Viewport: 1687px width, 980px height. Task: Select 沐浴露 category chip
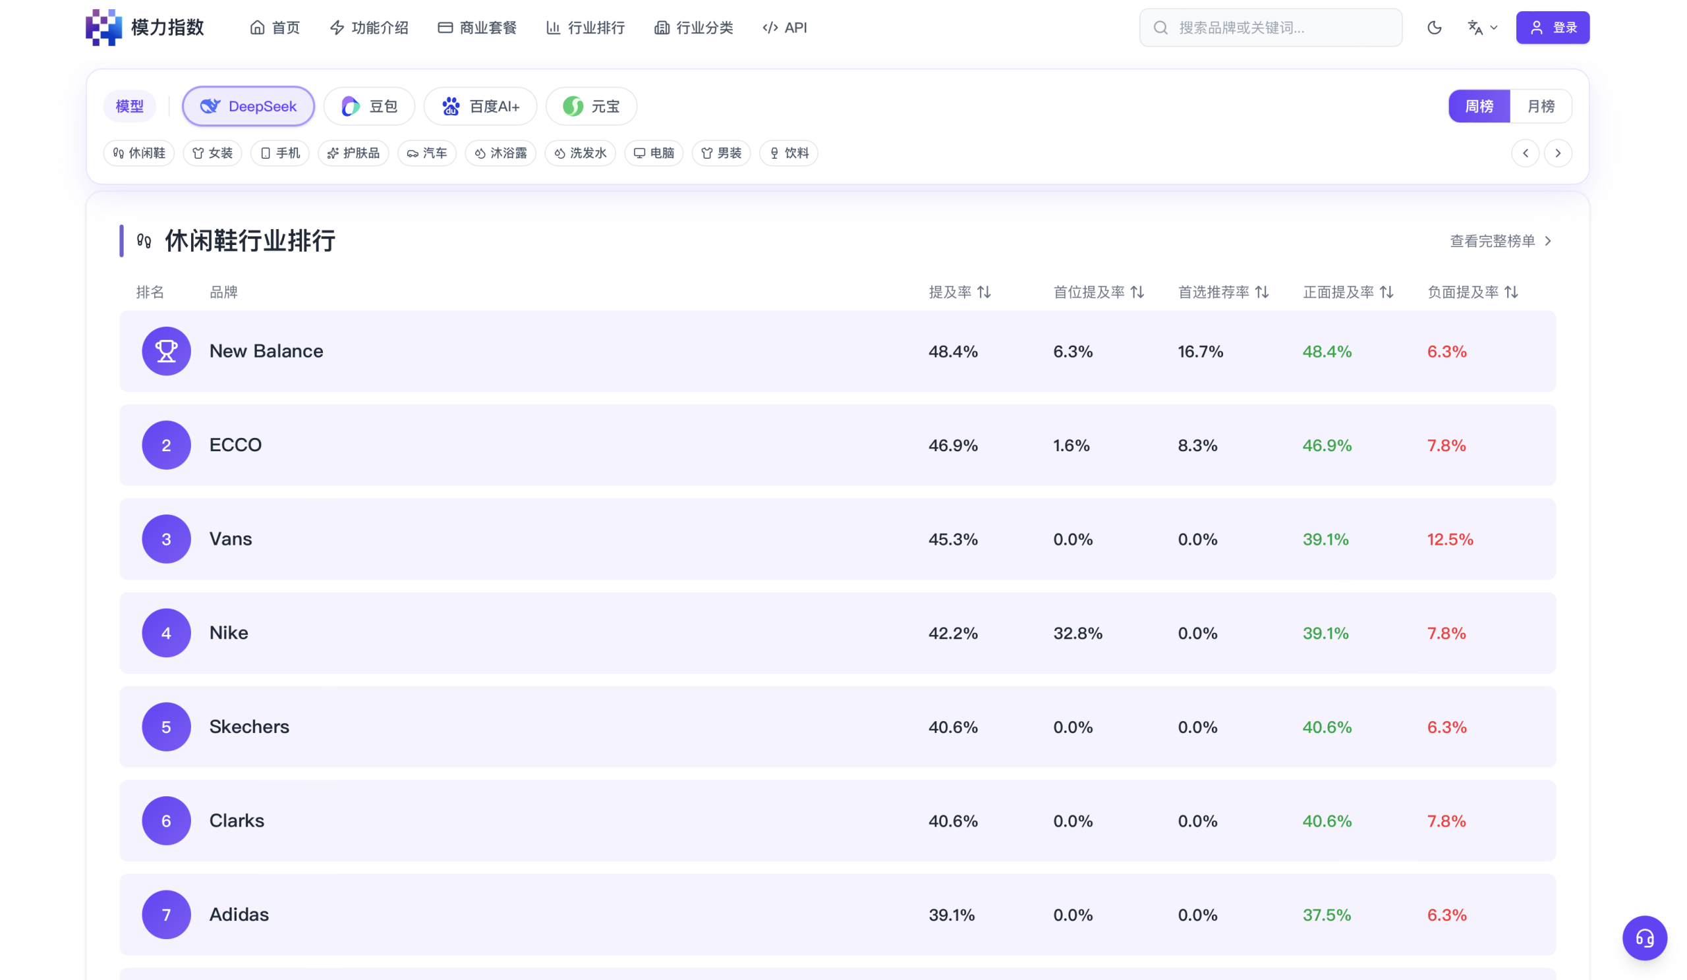pyautogui.click(x=501, y=153)
